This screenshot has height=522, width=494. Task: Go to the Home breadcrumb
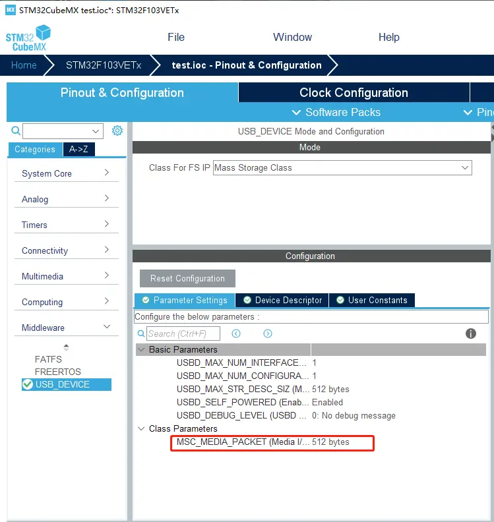[x=24, y=65]
